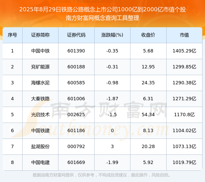Viewport: 205px width, 182px height.
Task: Click market cap 1073.13亿
Action: pos(184,147)
